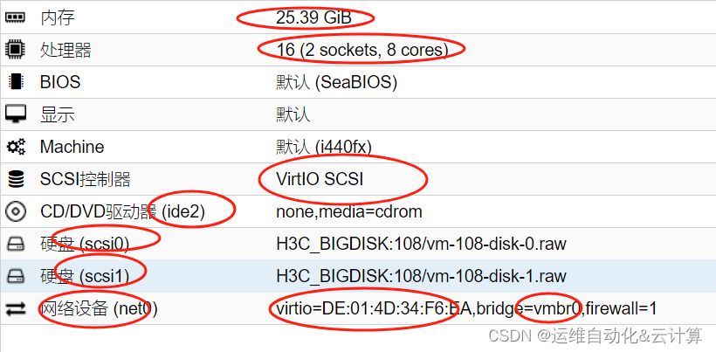Select the 默认 (SeaBIOS) value

point(336,82)
